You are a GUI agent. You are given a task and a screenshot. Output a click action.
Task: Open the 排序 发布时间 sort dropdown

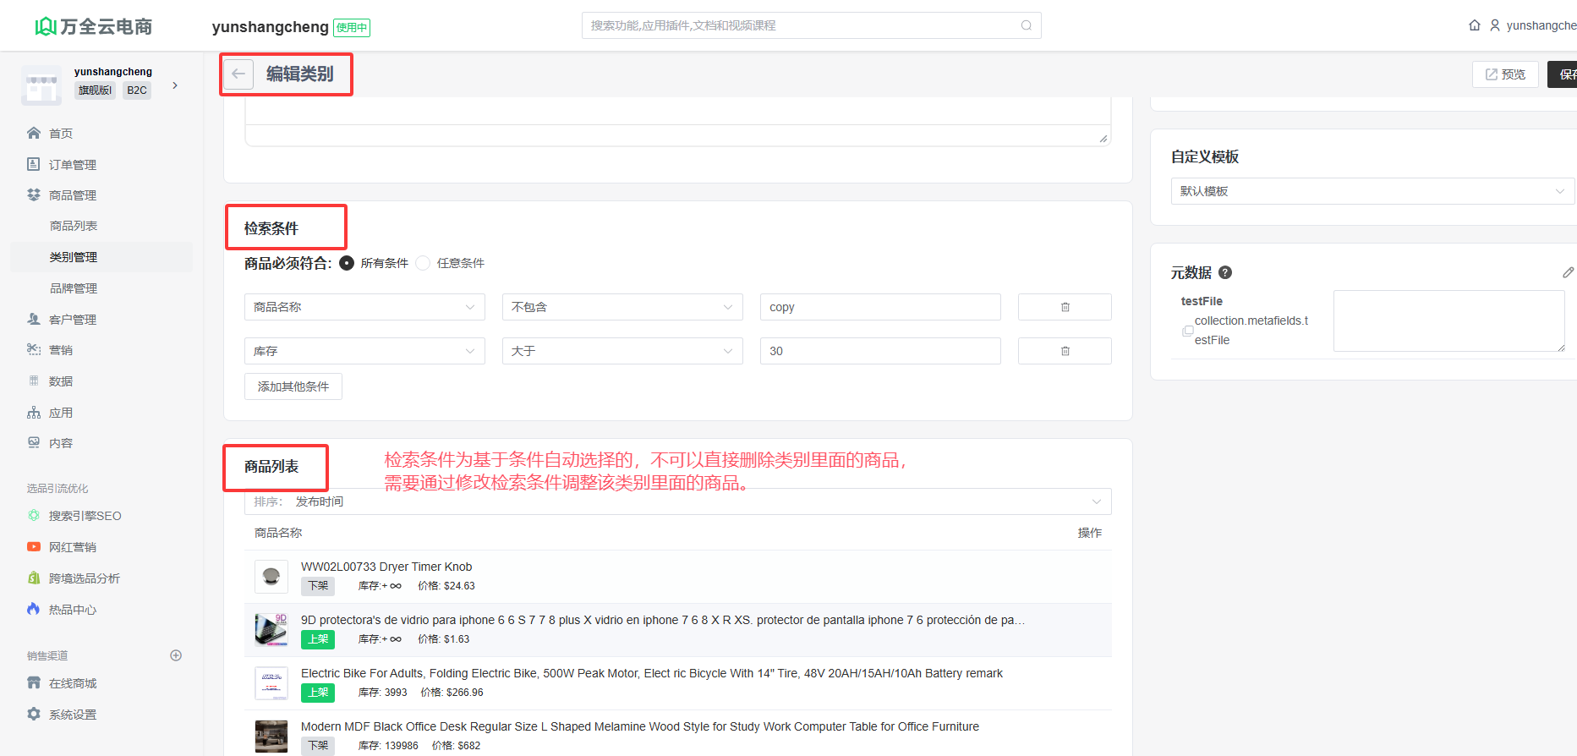tap(677, 501)
